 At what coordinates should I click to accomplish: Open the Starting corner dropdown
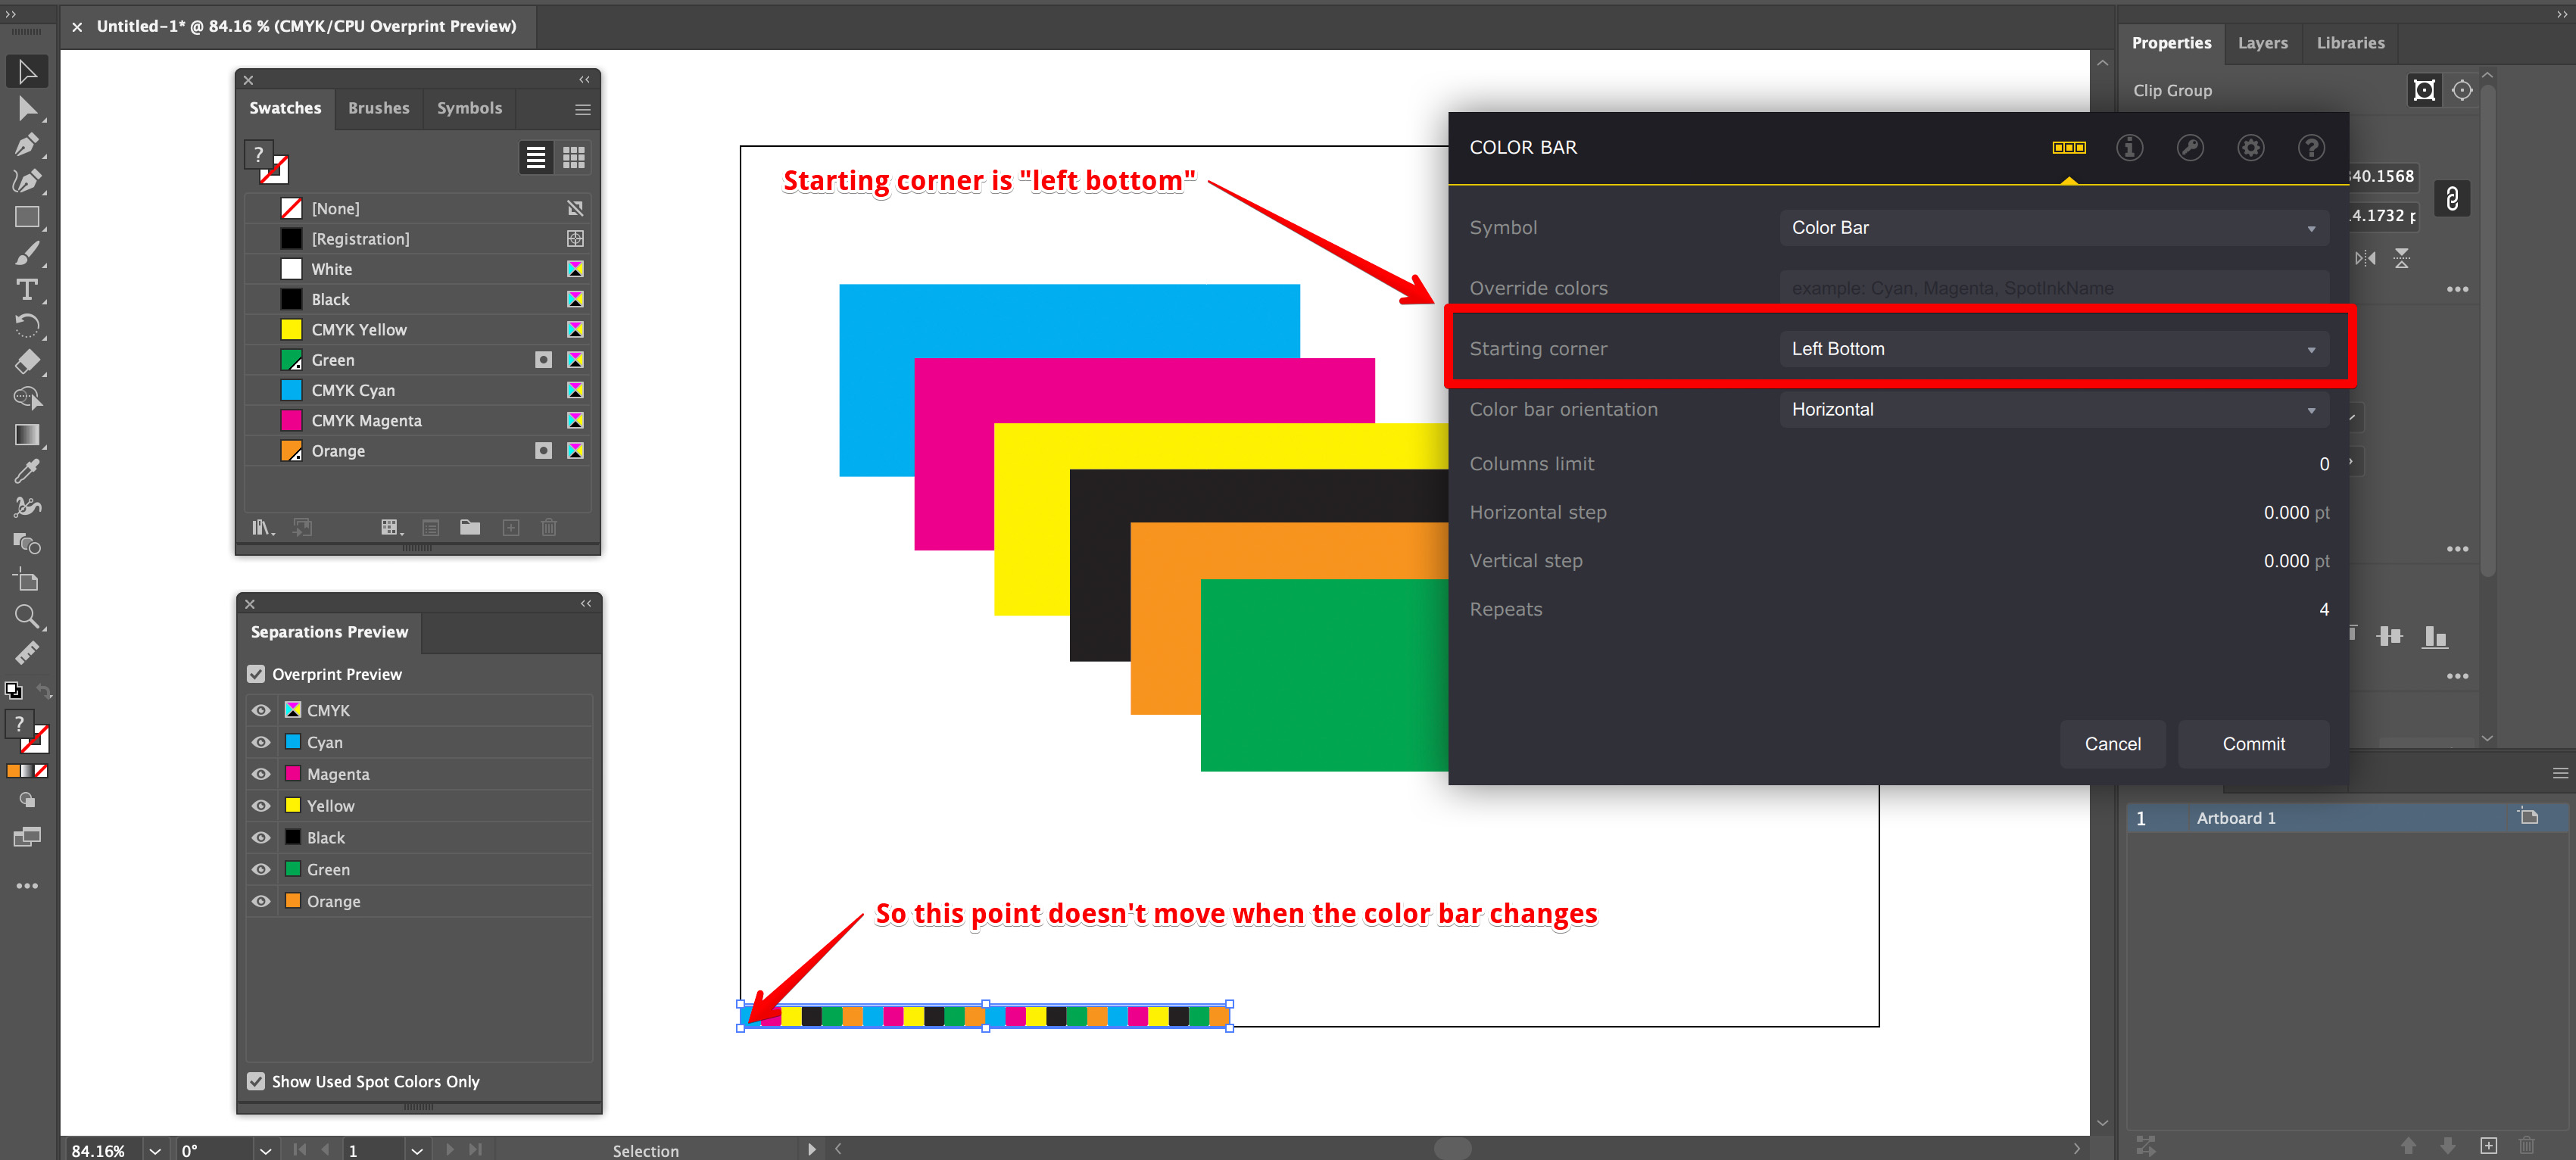click(2053, 348)
